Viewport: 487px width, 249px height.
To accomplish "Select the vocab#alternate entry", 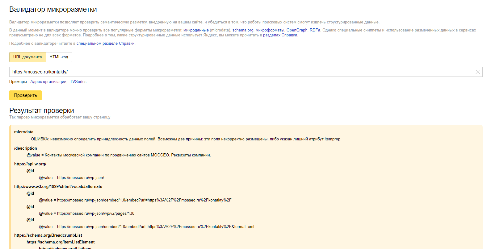I will tap(58, 187).
